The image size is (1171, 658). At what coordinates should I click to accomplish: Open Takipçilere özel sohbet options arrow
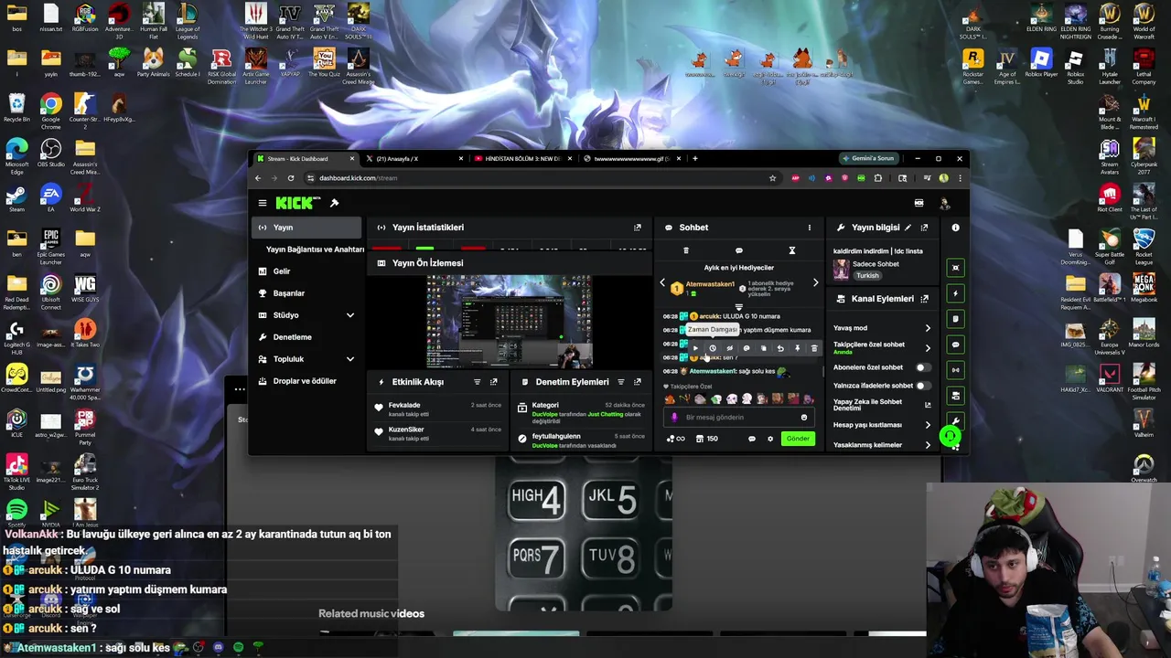tap(928, 348)
